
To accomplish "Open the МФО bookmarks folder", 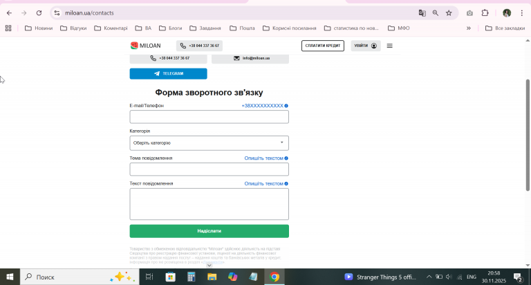I will [399, 28].
